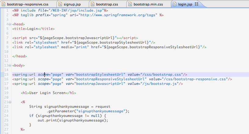Image resolution: width=249 pixels, height=134 pixels.
Task: Click the file icon on login.jsp tab
Action: point(175,4)
